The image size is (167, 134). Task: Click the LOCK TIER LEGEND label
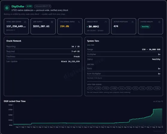(x=94, y=84)
